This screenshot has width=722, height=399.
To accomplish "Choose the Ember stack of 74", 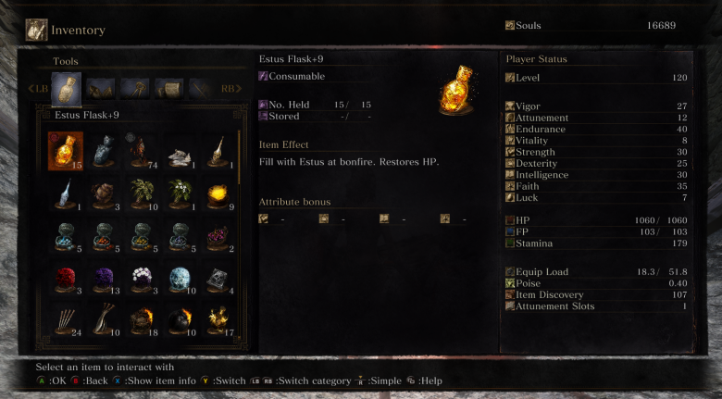I will pyautogui.click(x=142, y=151).
